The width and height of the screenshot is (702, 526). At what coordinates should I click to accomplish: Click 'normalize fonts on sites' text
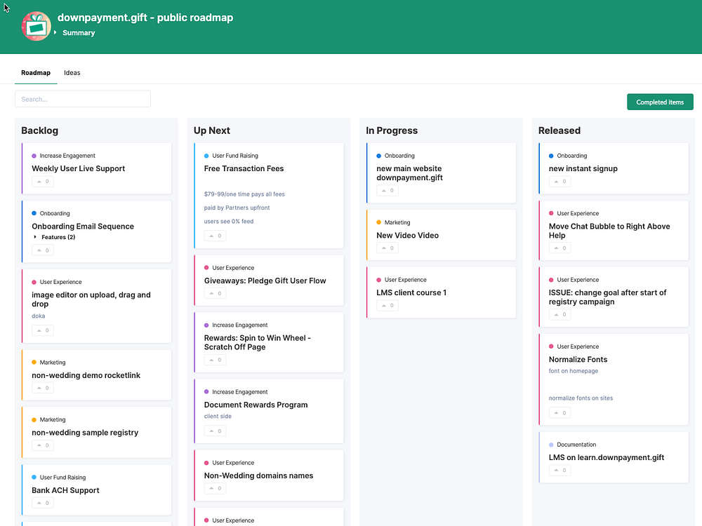click(581, 398)
